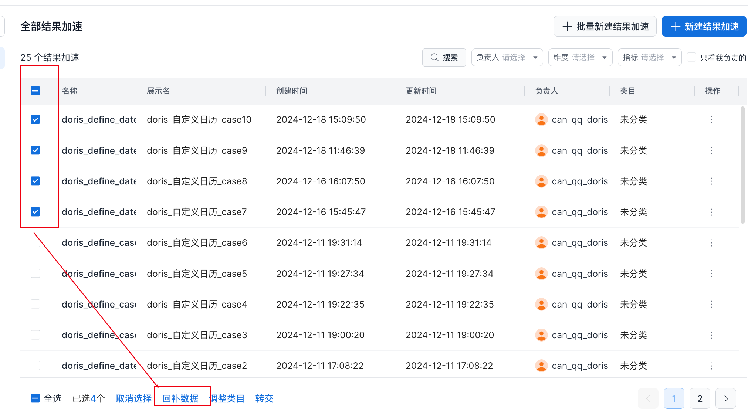The height and width of the screenshot is (411, 748).
Task: Enable the 只看我负责的 checkbox
Action: (x=691, y=57)
